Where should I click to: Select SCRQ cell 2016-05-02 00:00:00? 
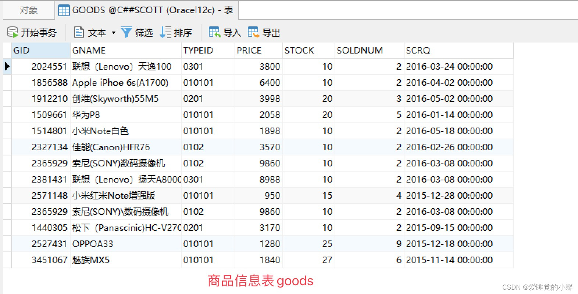coord(459,99)
